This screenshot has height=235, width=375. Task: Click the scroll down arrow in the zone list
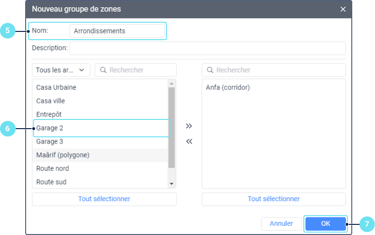(x=171, y=184)
